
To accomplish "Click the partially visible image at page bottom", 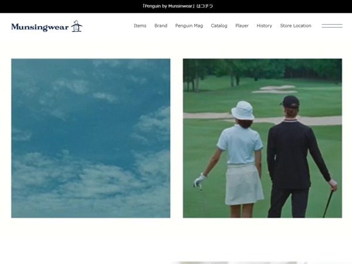I will 241,262.
